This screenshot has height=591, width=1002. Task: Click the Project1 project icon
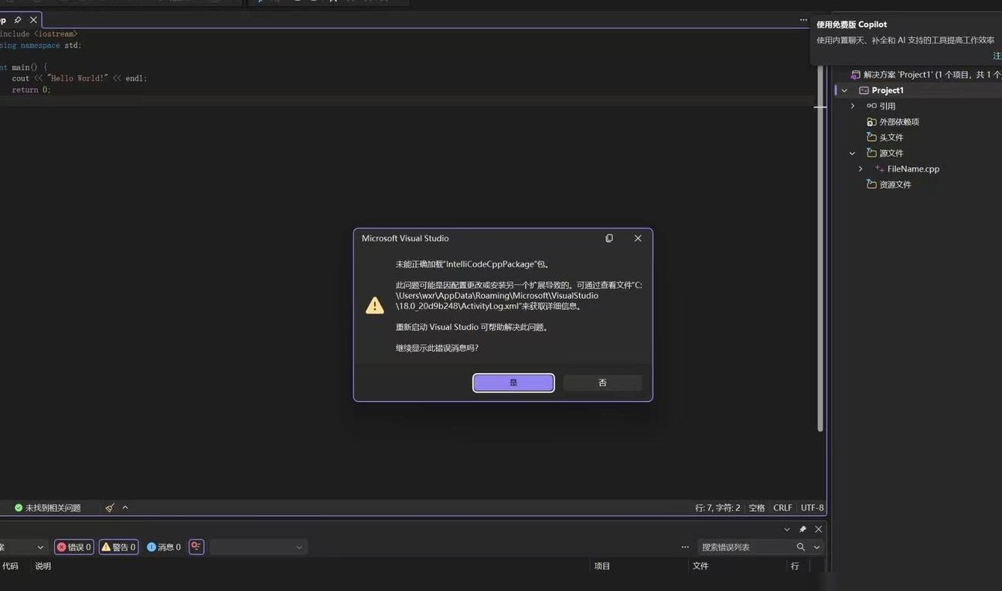click(x=864, y=90)
